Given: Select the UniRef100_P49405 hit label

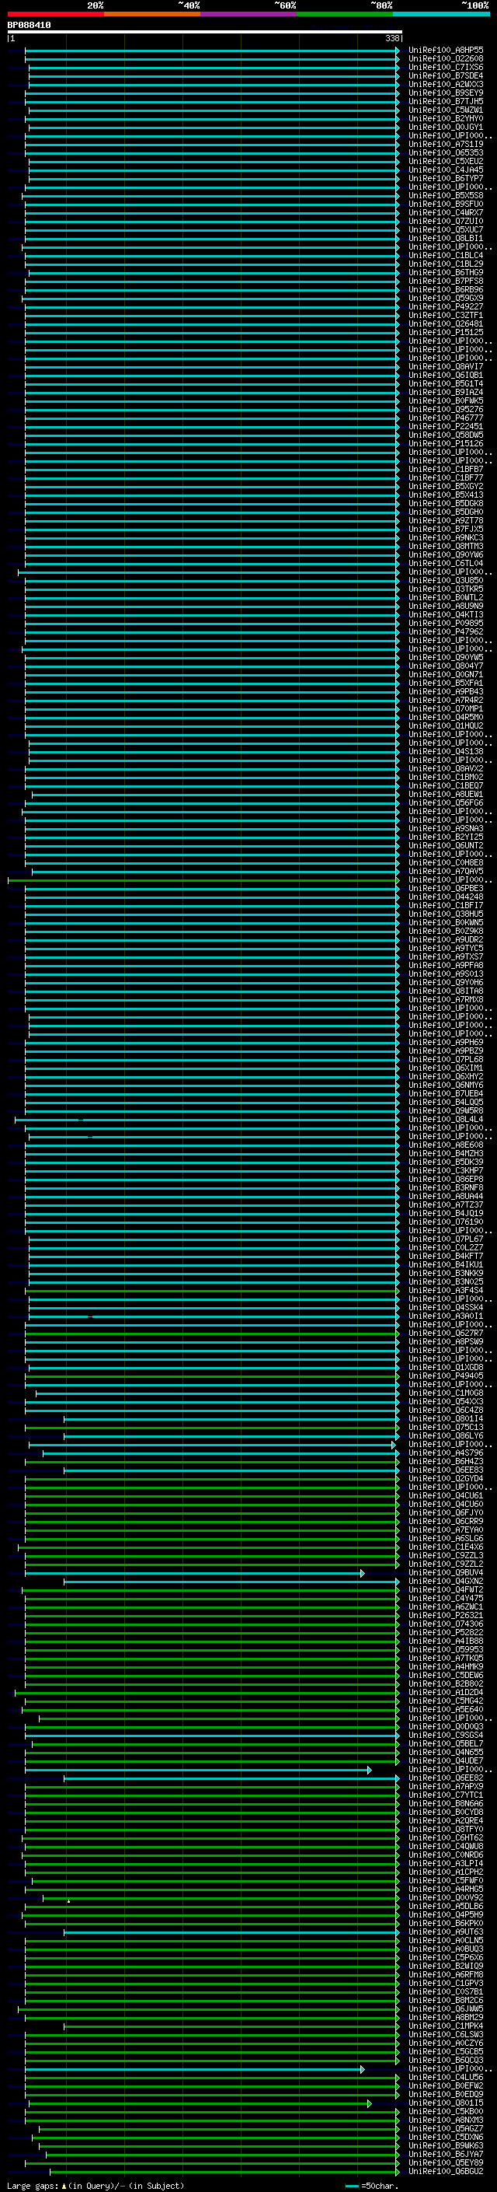Looking at the screenshot, I should pos(445,1376).
